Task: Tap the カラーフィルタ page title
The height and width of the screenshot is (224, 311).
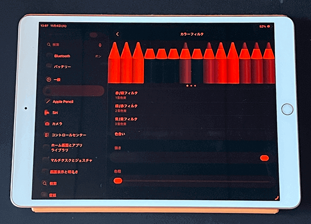Action: point(192,34)
